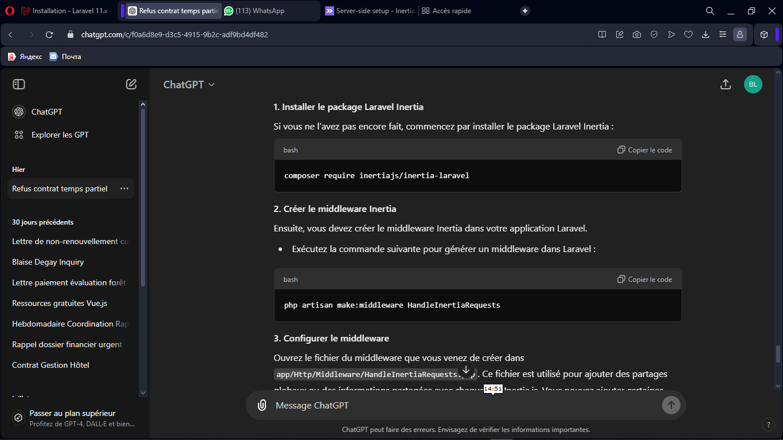Toggle the ChatGPT sidebar panel

point(19,84)
